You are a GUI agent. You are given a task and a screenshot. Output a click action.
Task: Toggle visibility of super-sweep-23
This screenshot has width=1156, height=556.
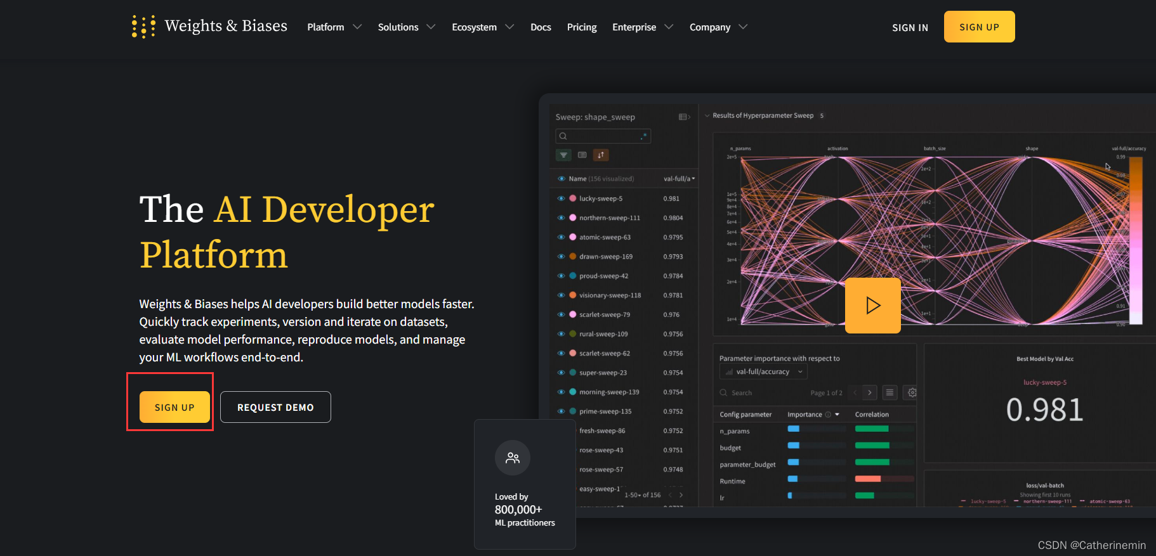coord(561,373)
